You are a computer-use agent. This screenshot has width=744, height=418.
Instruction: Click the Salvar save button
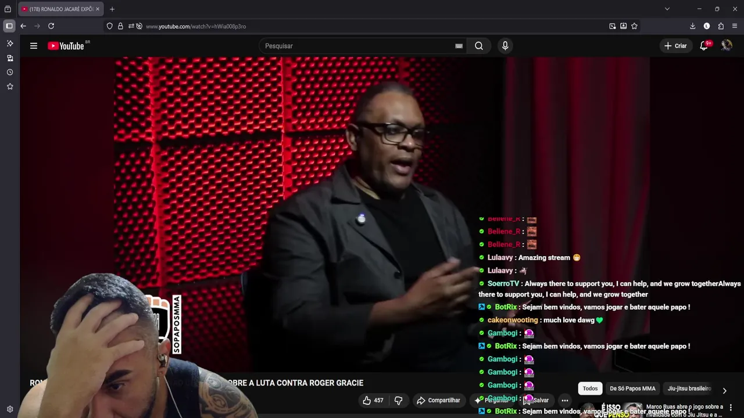point(536,400)
